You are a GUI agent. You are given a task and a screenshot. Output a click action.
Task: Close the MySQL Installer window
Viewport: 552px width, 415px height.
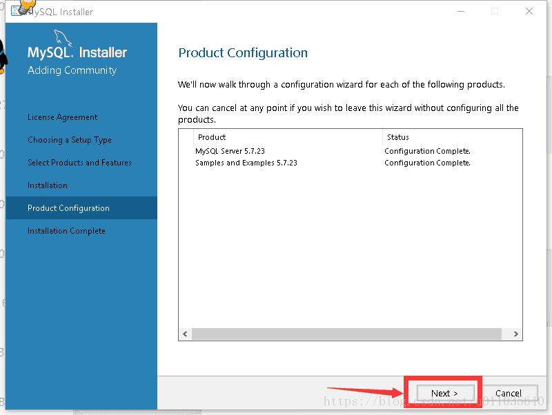(x=529, y=11)
